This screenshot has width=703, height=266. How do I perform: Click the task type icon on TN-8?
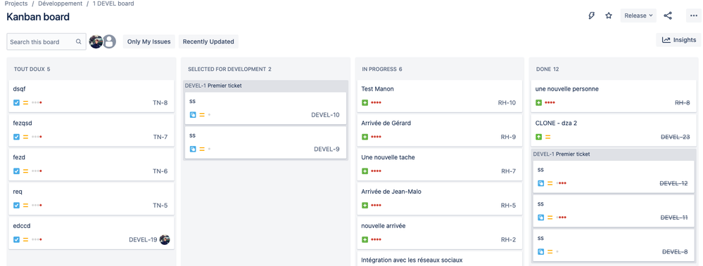17,103
